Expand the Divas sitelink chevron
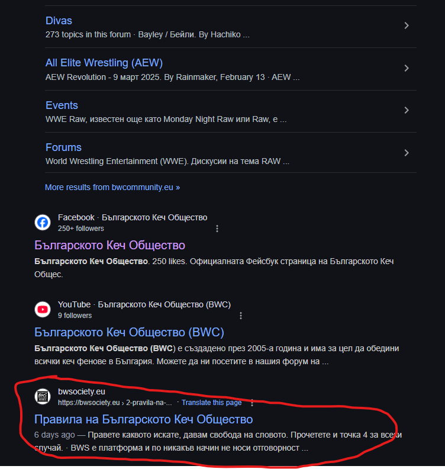Viewport: 445px width, 469px height. click(x=407, y=25)
